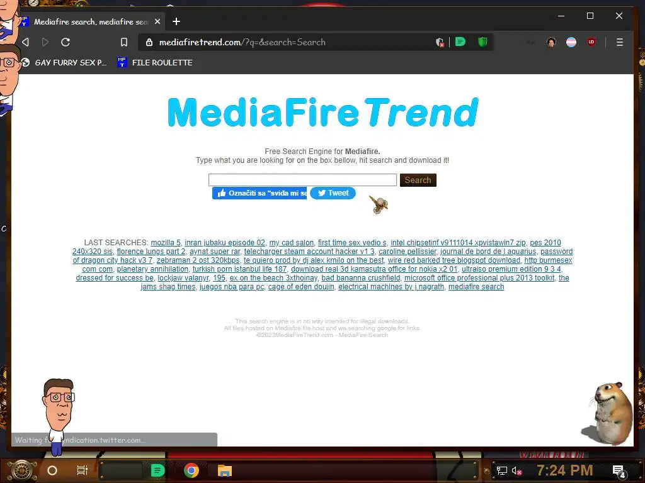Open the notification center icon
Viewport: 645px width, 483px height.
pyautogui.click(x=619, y=471)
